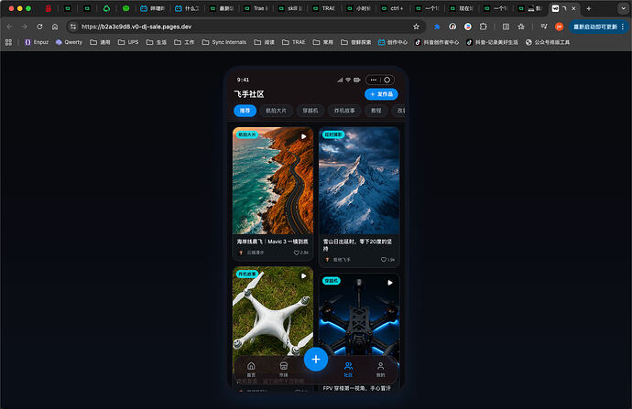Open the Sync Internals bookmarks folder
Viewport: 632px width, 409px height.
point(224,42)
